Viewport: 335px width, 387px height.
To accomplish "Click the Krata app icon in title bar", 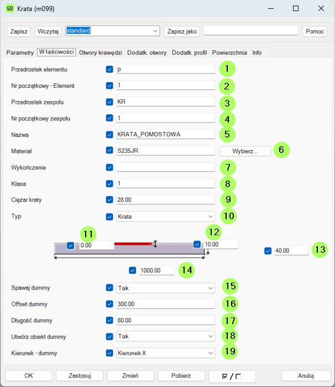I will (x=9, y=9).
